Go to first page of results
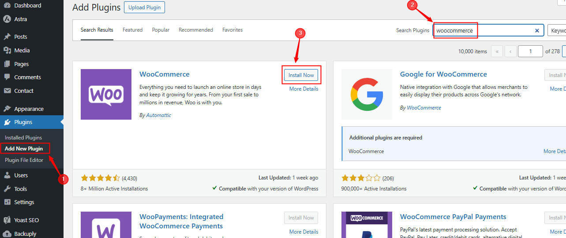 tap(497, 51)
